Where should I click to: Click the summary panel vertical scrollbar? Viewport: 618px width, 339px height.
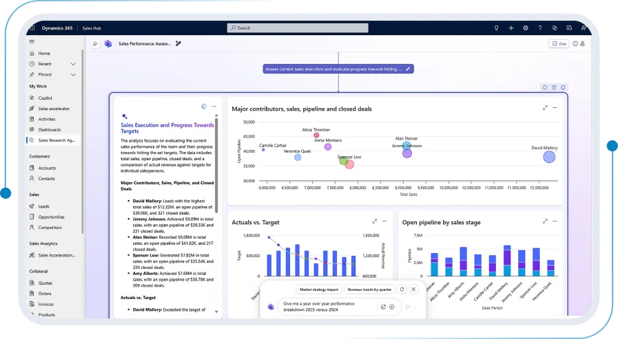(216, 165)
